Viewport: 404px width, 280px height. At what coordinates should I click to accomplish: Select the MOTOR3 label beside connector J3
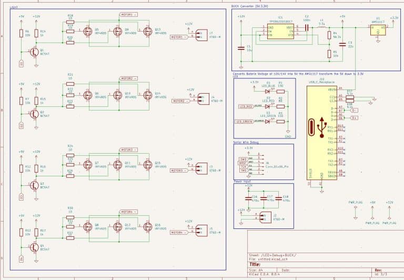(177, 171)
